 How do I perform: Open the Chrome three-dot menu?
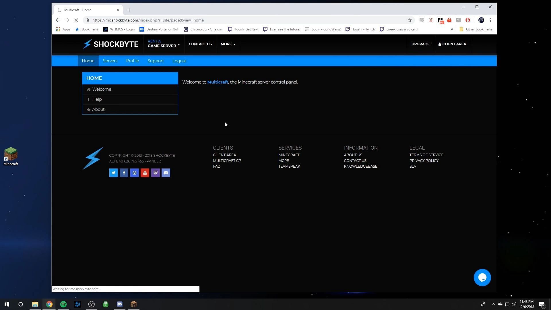[490, 20]
